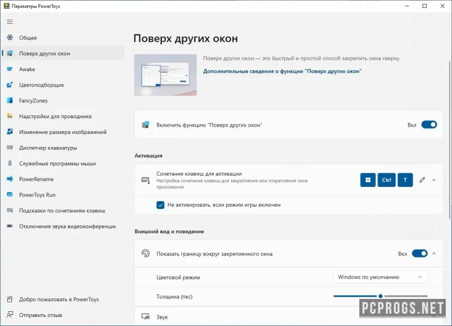Click the Поверх других окон sidebar icon
This screenshot has height=326, width=452.
point(10,53)
